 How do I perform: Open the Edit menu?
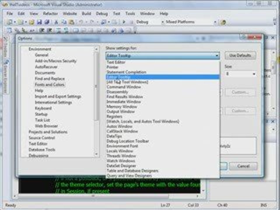(x=21, y=14)
